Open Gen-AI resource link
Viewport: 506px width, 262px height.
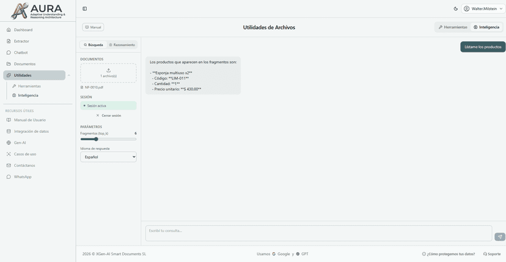[20, 143]
